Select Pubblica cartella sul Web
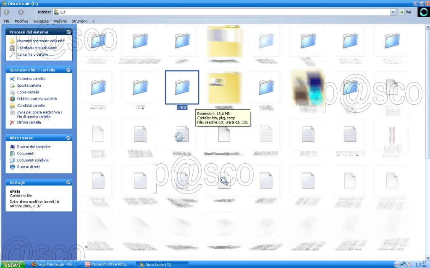Viewport: 430px width, 268px height. click(37, 99)
